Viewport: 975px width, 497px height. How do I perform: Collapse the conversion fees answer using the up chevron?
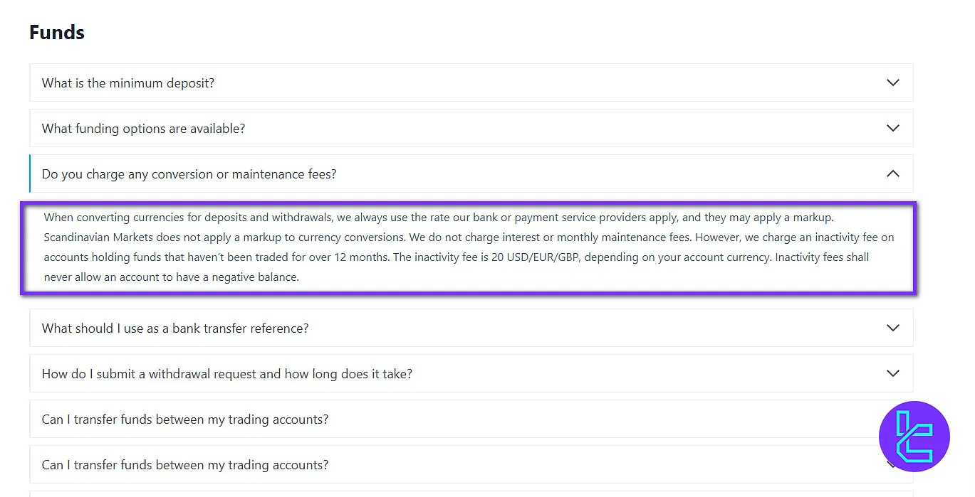[x=892, y=173]
